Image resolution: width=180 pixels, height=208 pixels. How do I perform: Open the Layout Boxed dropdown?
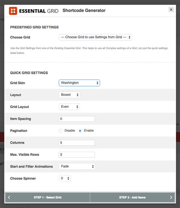tap(69, 95)
